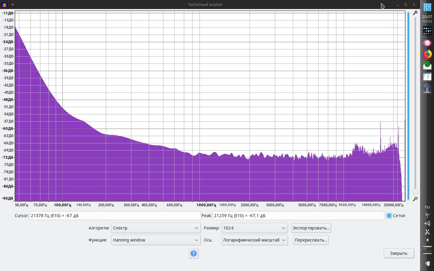Click the show desktop icon at panel bottom
Image resolution: width=434 pixels, height=271 pixels.
(427, 263)
